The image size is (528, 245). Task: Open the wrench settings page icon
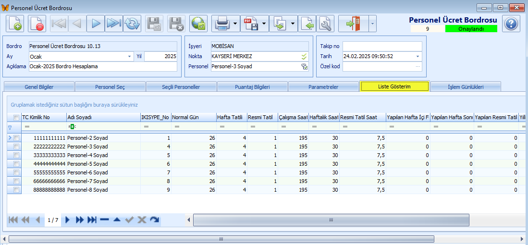coord(325,24)
